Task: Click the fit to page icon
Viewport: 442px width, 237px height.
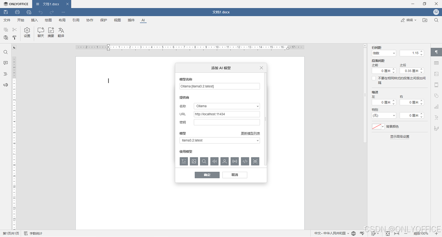Action: click(388, 234)
